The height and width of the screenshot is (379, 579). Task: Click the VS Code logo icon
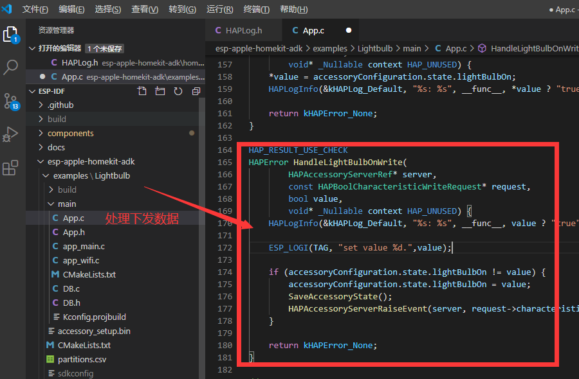coord(6,9)
